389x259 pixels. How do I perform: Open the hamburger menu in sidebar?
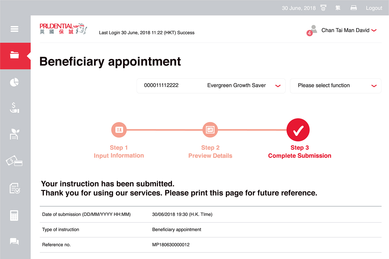pyautogui.click(x=14, y=29)
